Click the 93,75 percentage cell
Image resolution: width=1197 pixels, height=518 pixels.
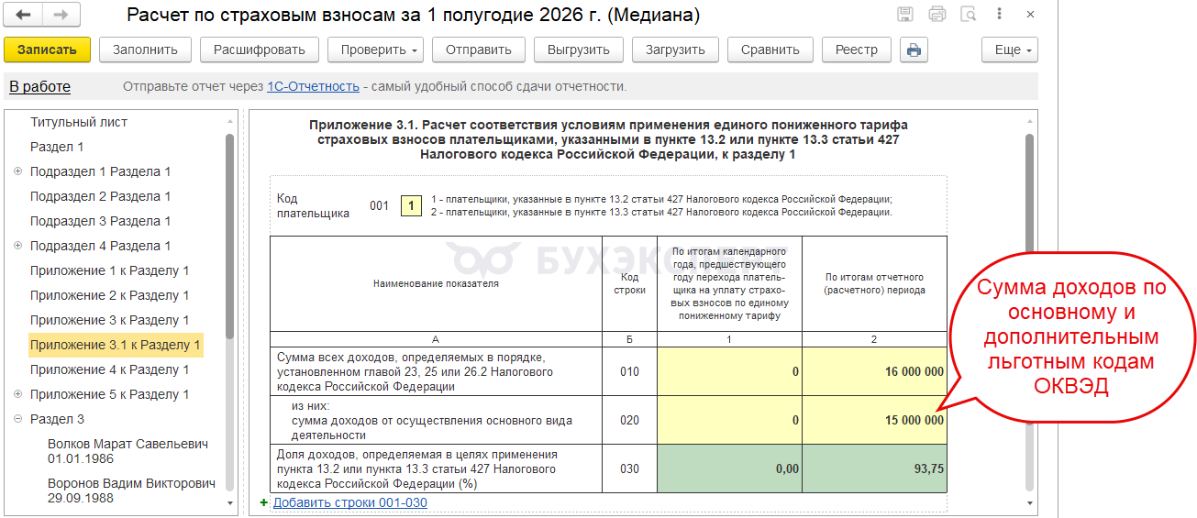click(874, 468)
